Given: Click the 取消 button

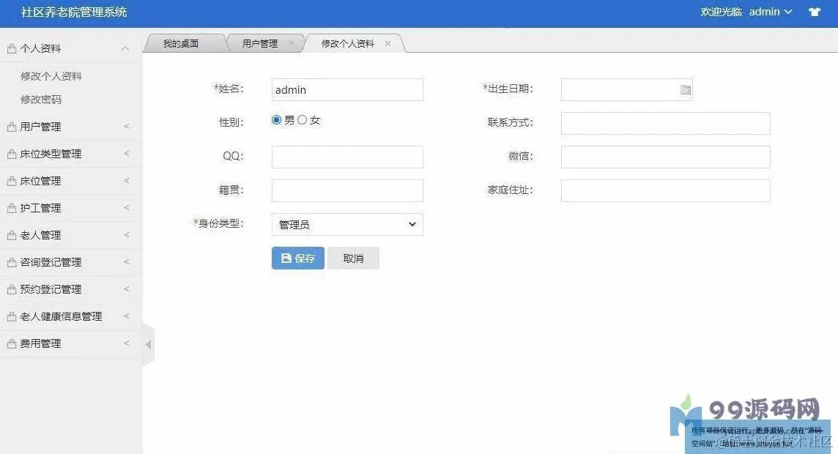Looking at the screenshot, I should click(x=353, y=258).
